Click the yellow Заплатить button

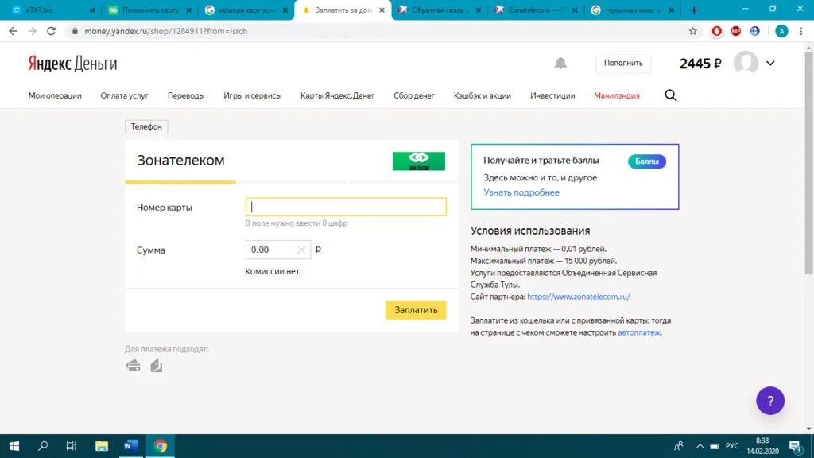416,310
